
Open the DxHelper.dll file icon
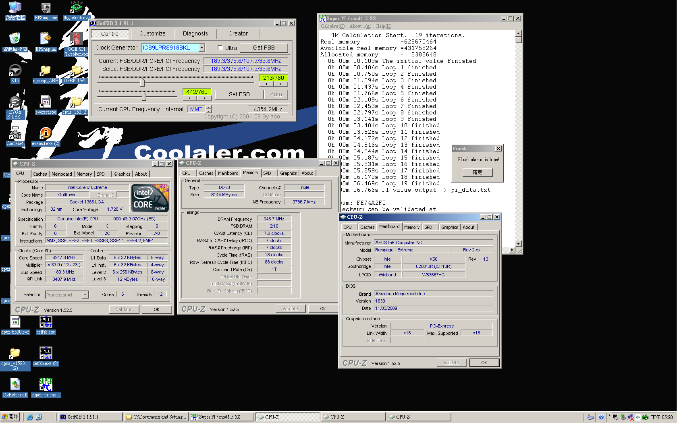[15, 388]
